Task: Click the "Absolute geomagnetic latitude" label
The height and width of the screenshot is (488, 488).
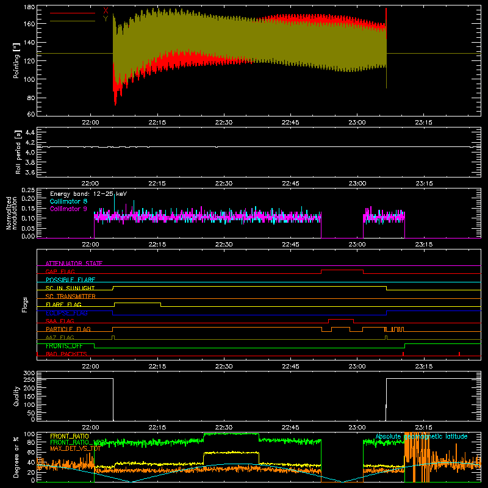Action: [422, 436]
